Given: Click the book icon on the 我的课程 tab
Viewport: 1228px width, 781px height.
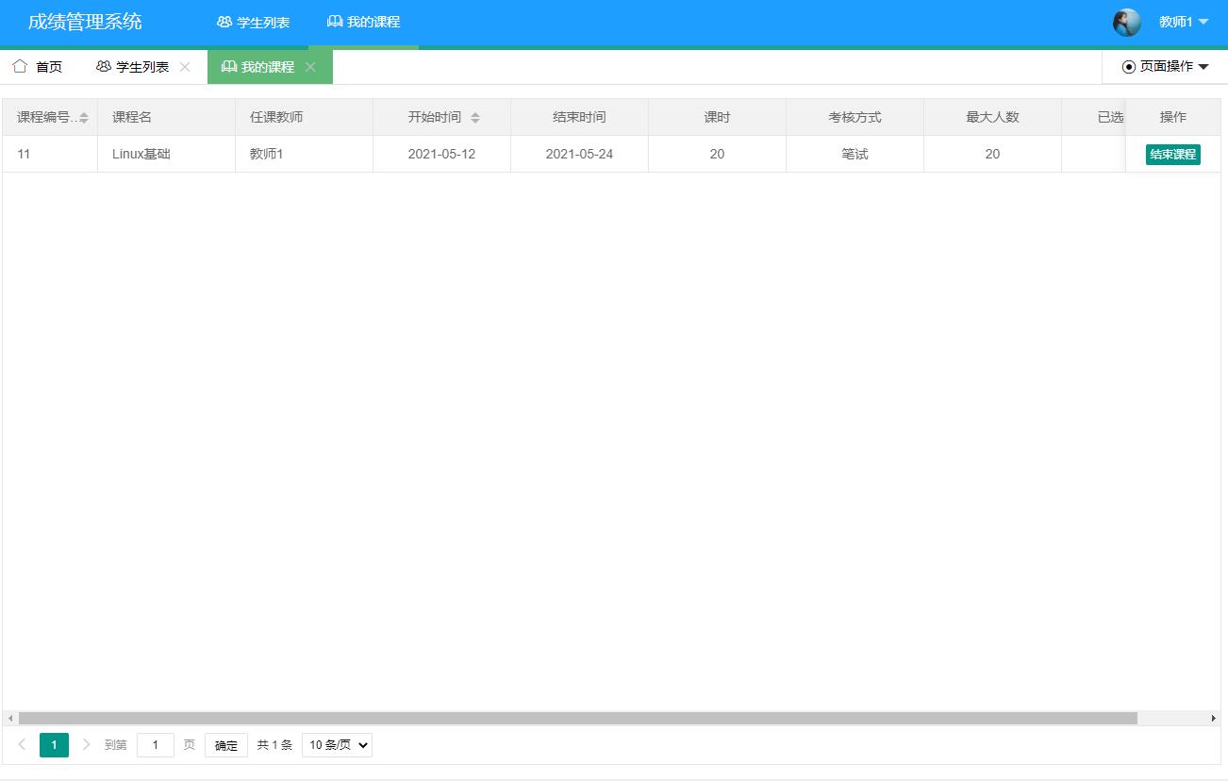Looking at the screenshot, I should pyautogui.click(x=227, y=66).
